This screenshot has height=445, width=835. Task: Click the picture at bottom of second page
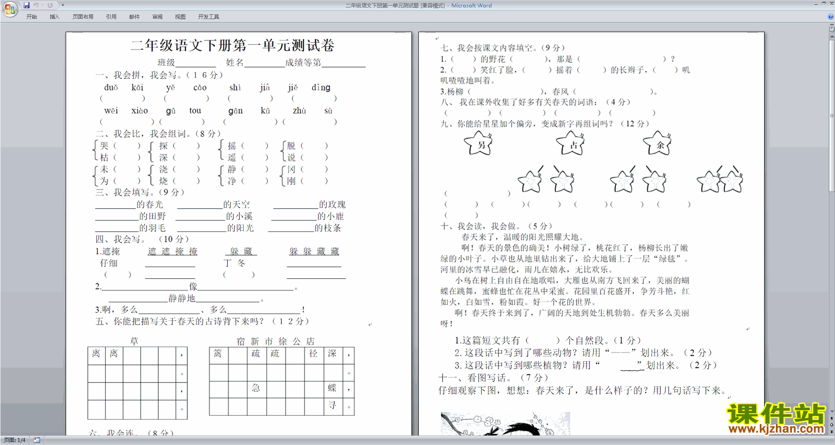(x=505, y=424)
